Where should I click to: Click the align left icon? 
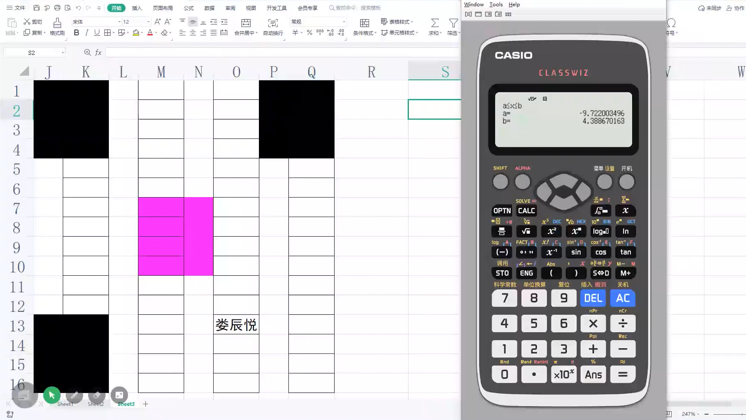click(182, 32)
